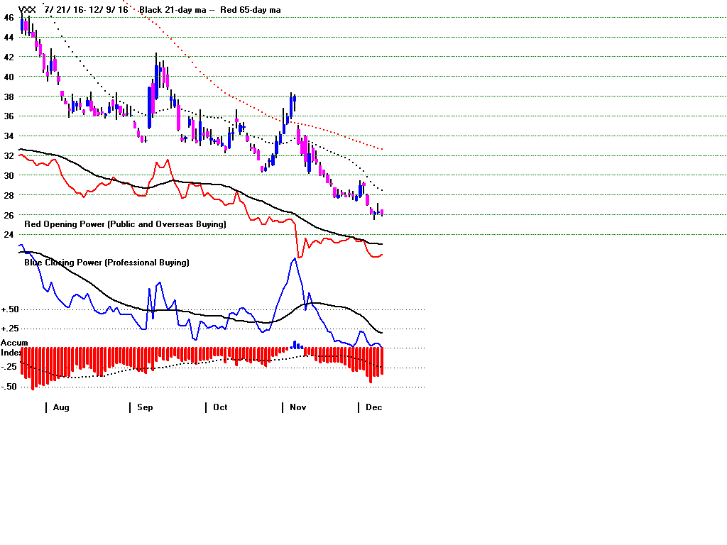Screen dimensions: 727x545
Task: Click the +.25 indicator scale label
Action: [x=10, y=329]
